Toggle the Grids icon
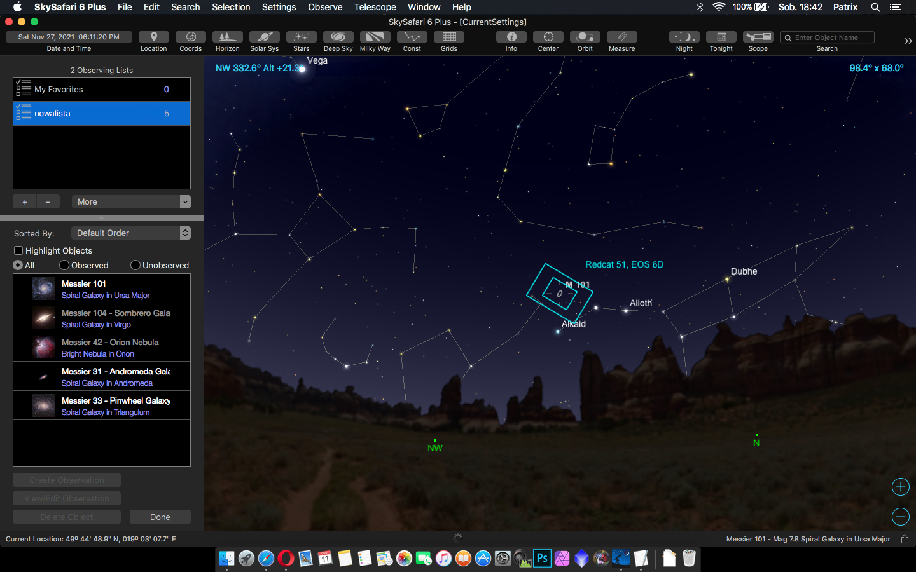Image resolution: width=916 pixels, height=572 pixels. (449, 37)
